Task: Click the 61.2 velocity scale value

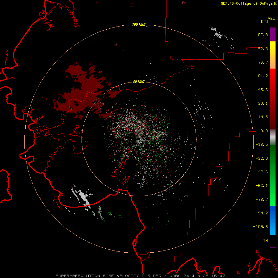Action: point(263,76)
